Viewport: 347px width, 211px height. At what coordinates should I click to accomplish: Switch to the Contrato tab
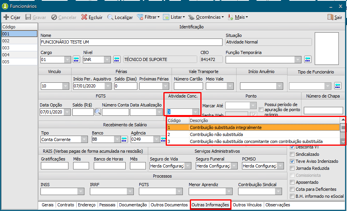[66, 205]
